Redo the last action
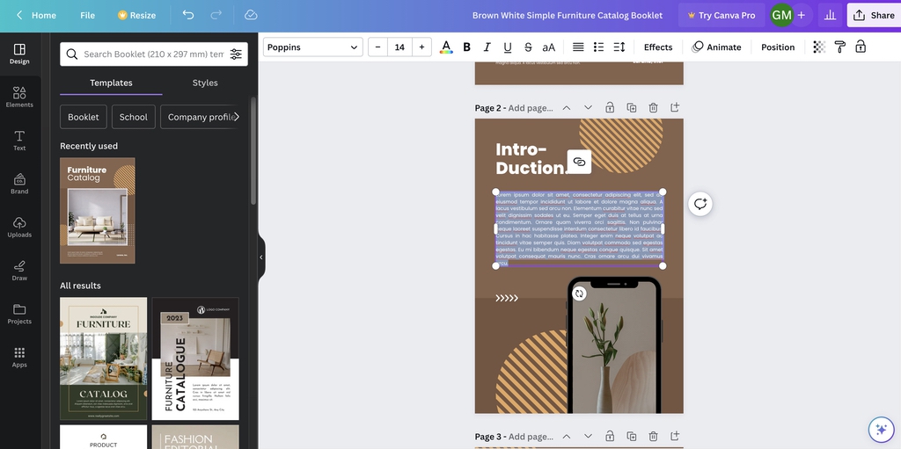The width and height of the screenshot is (901, 449). (216, 15)
